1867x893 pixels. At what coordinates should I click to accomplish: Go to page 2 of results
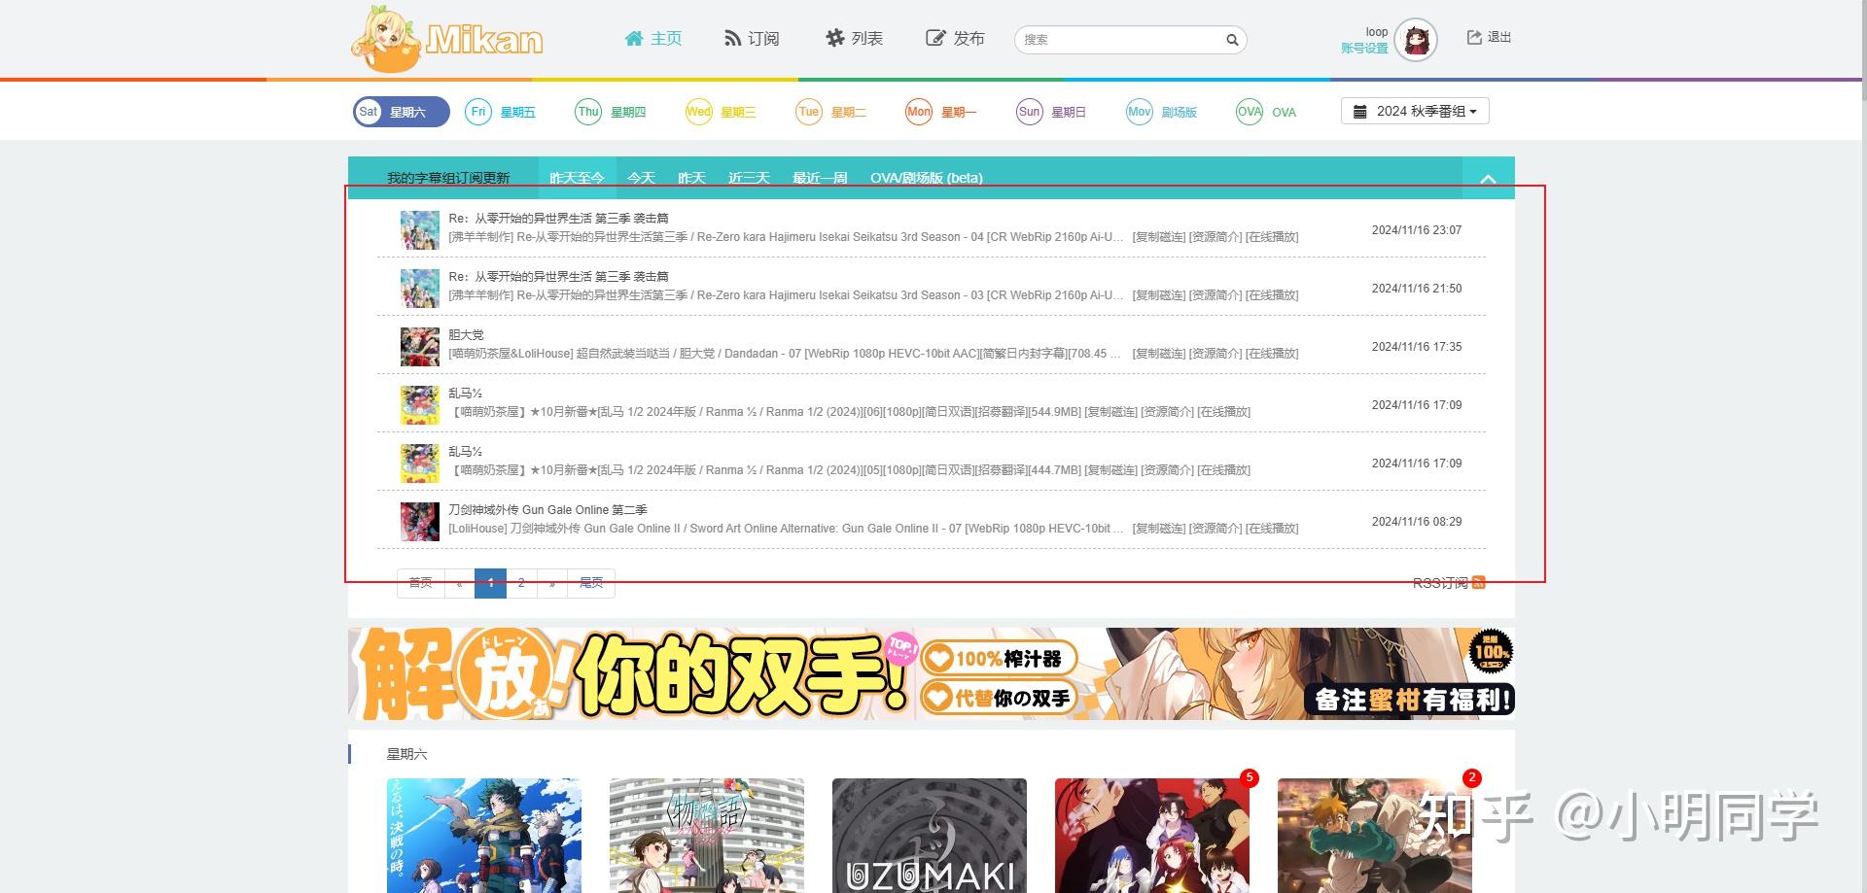521,583
